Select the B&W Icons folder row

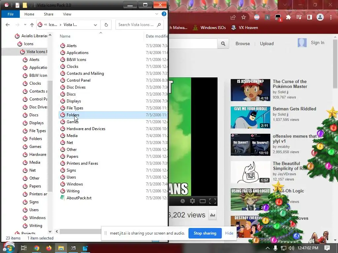pyautogui.click(x=76, y=59)
